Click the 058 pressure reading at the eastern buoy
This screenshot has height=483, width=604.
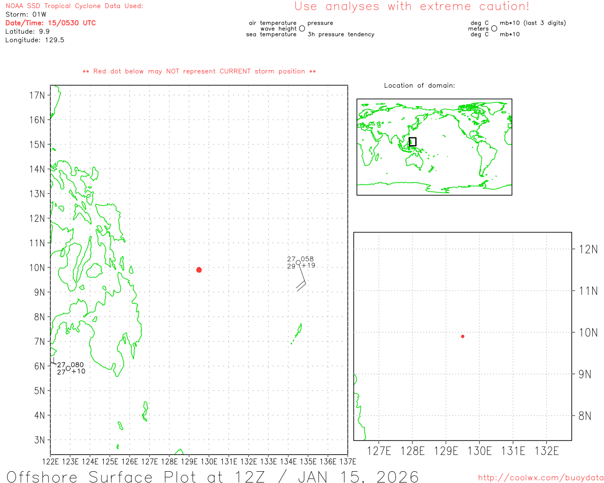(307, 259)
